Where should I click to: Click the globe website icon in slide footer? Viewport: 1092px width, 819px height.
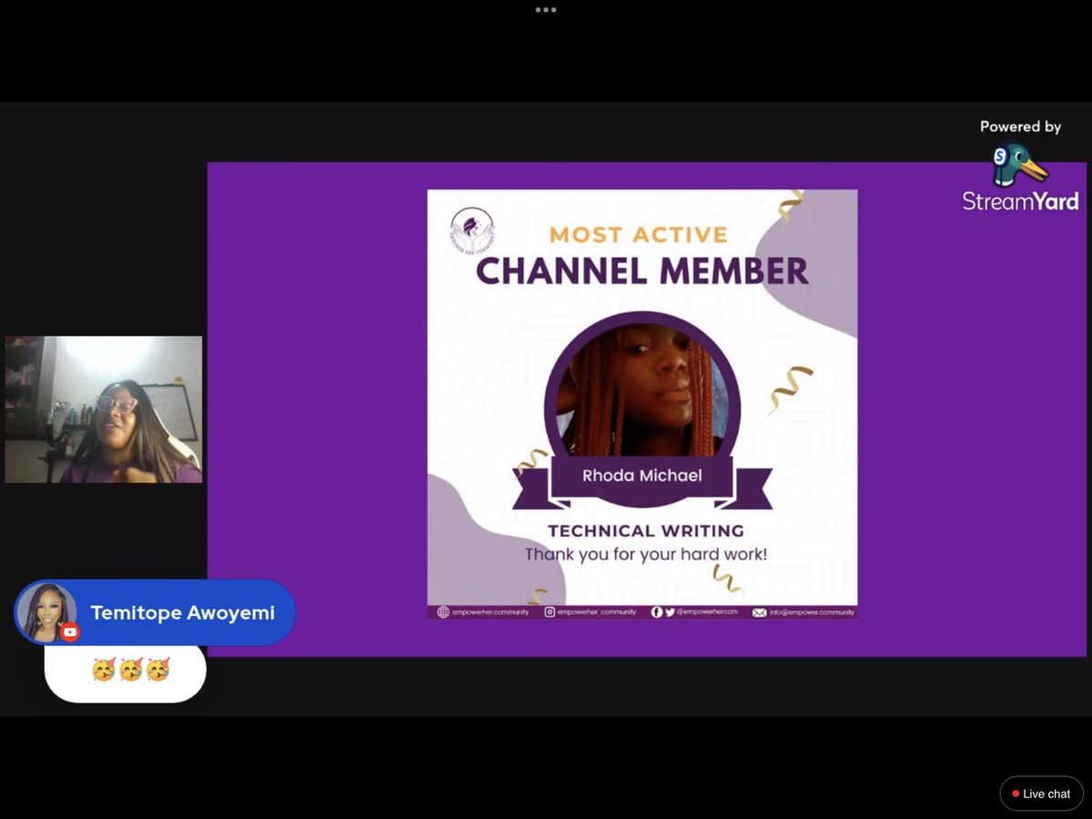[443, 612]
